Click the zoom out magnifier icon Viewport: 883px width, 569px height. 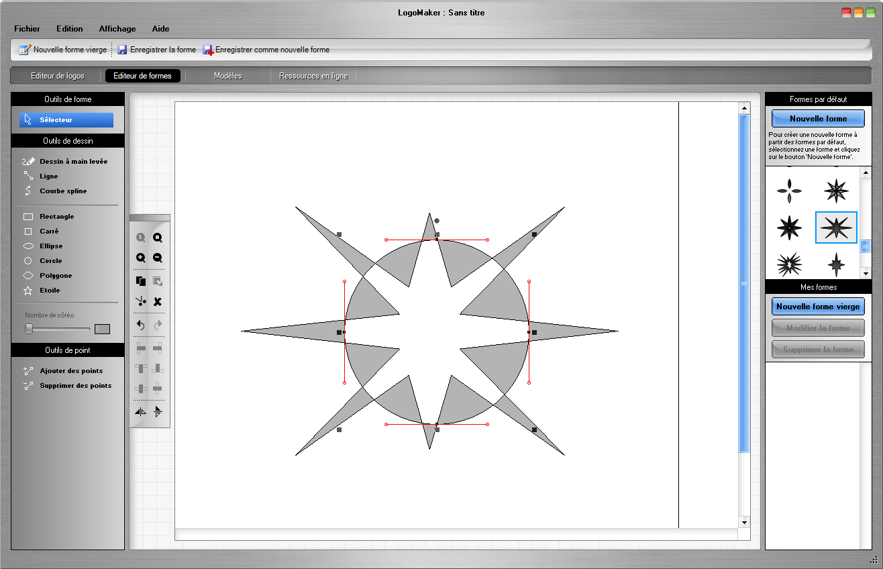(158, 258)
